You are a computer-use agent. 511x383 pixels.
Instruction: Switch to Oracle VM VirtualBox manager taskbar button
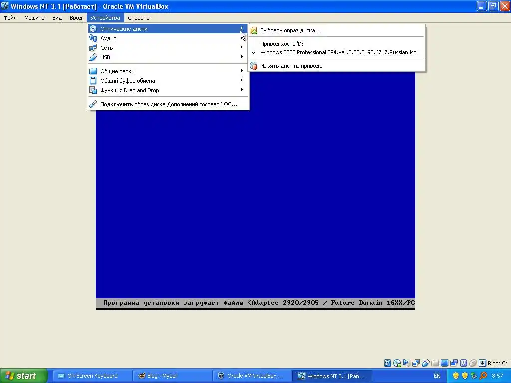coord(252,376)
